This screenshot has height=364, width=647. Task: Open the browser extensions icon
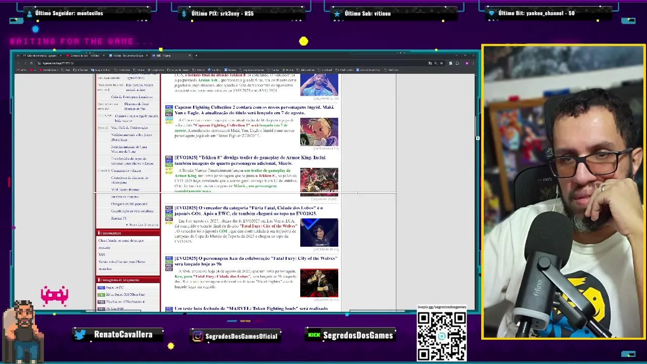457,63
